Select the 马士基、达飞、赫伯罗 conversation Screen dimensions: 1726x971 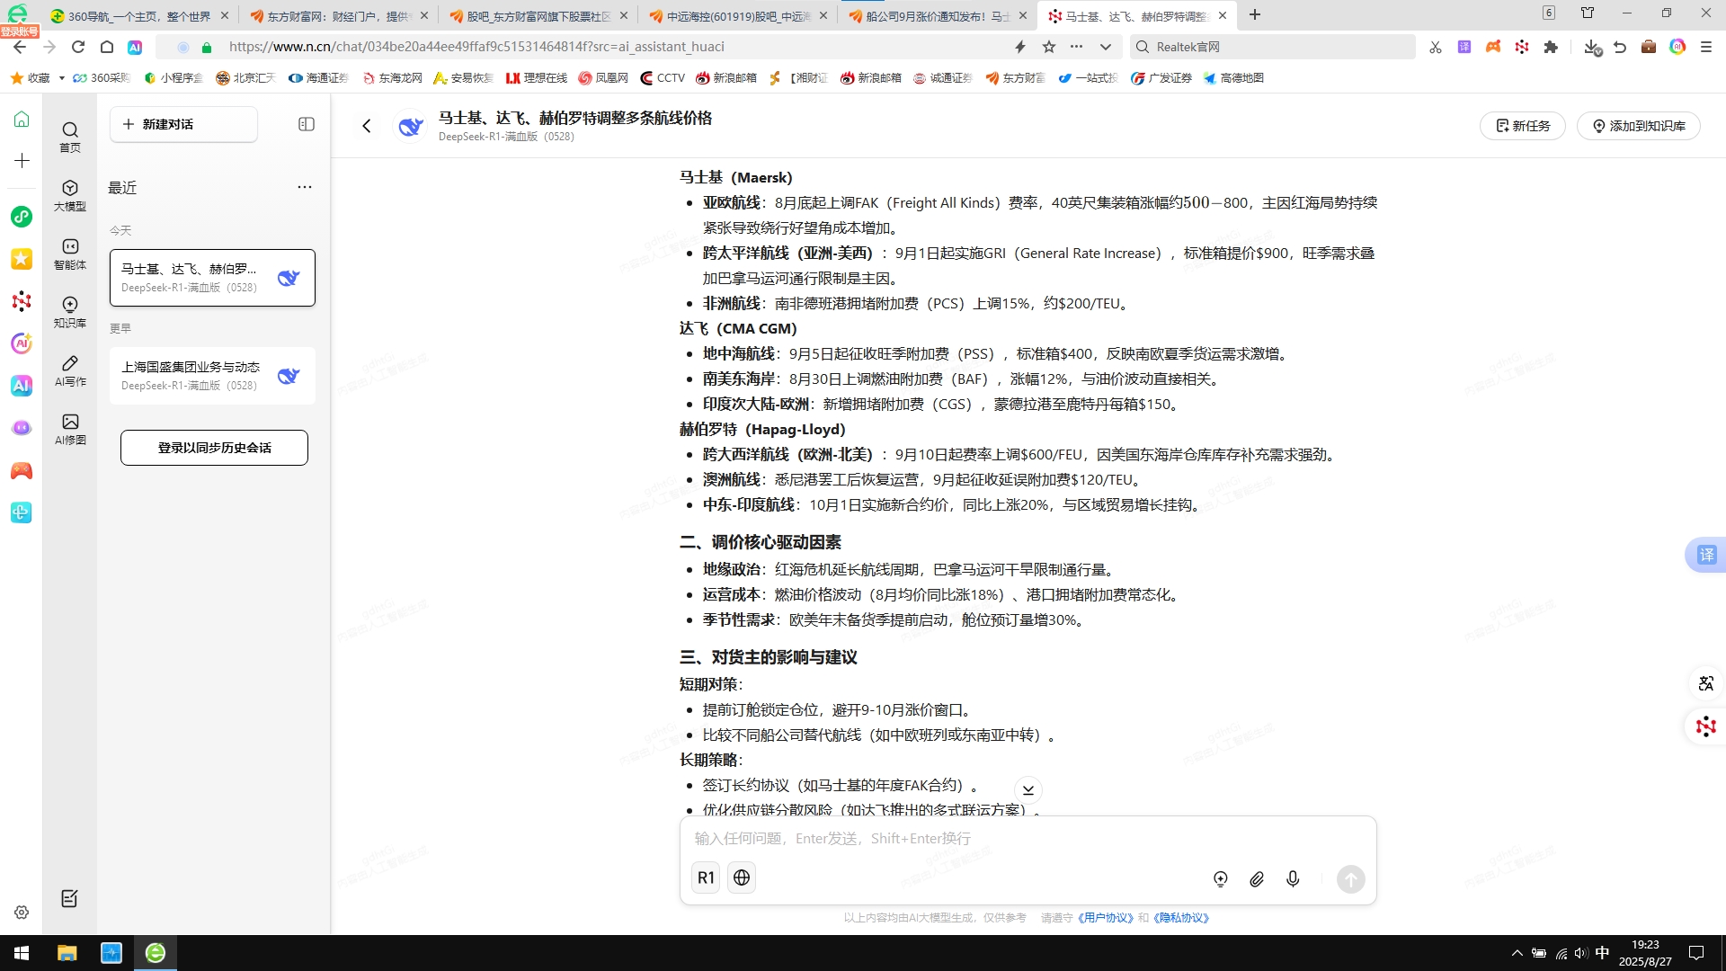212,278
